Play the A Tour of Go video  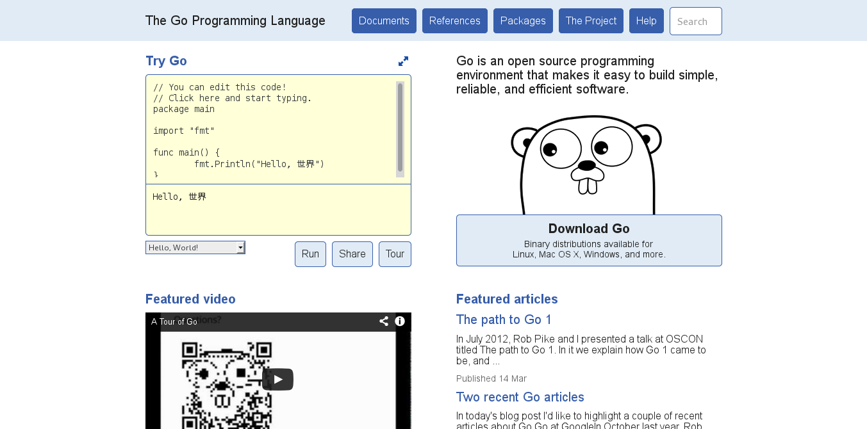pos(277,379)
